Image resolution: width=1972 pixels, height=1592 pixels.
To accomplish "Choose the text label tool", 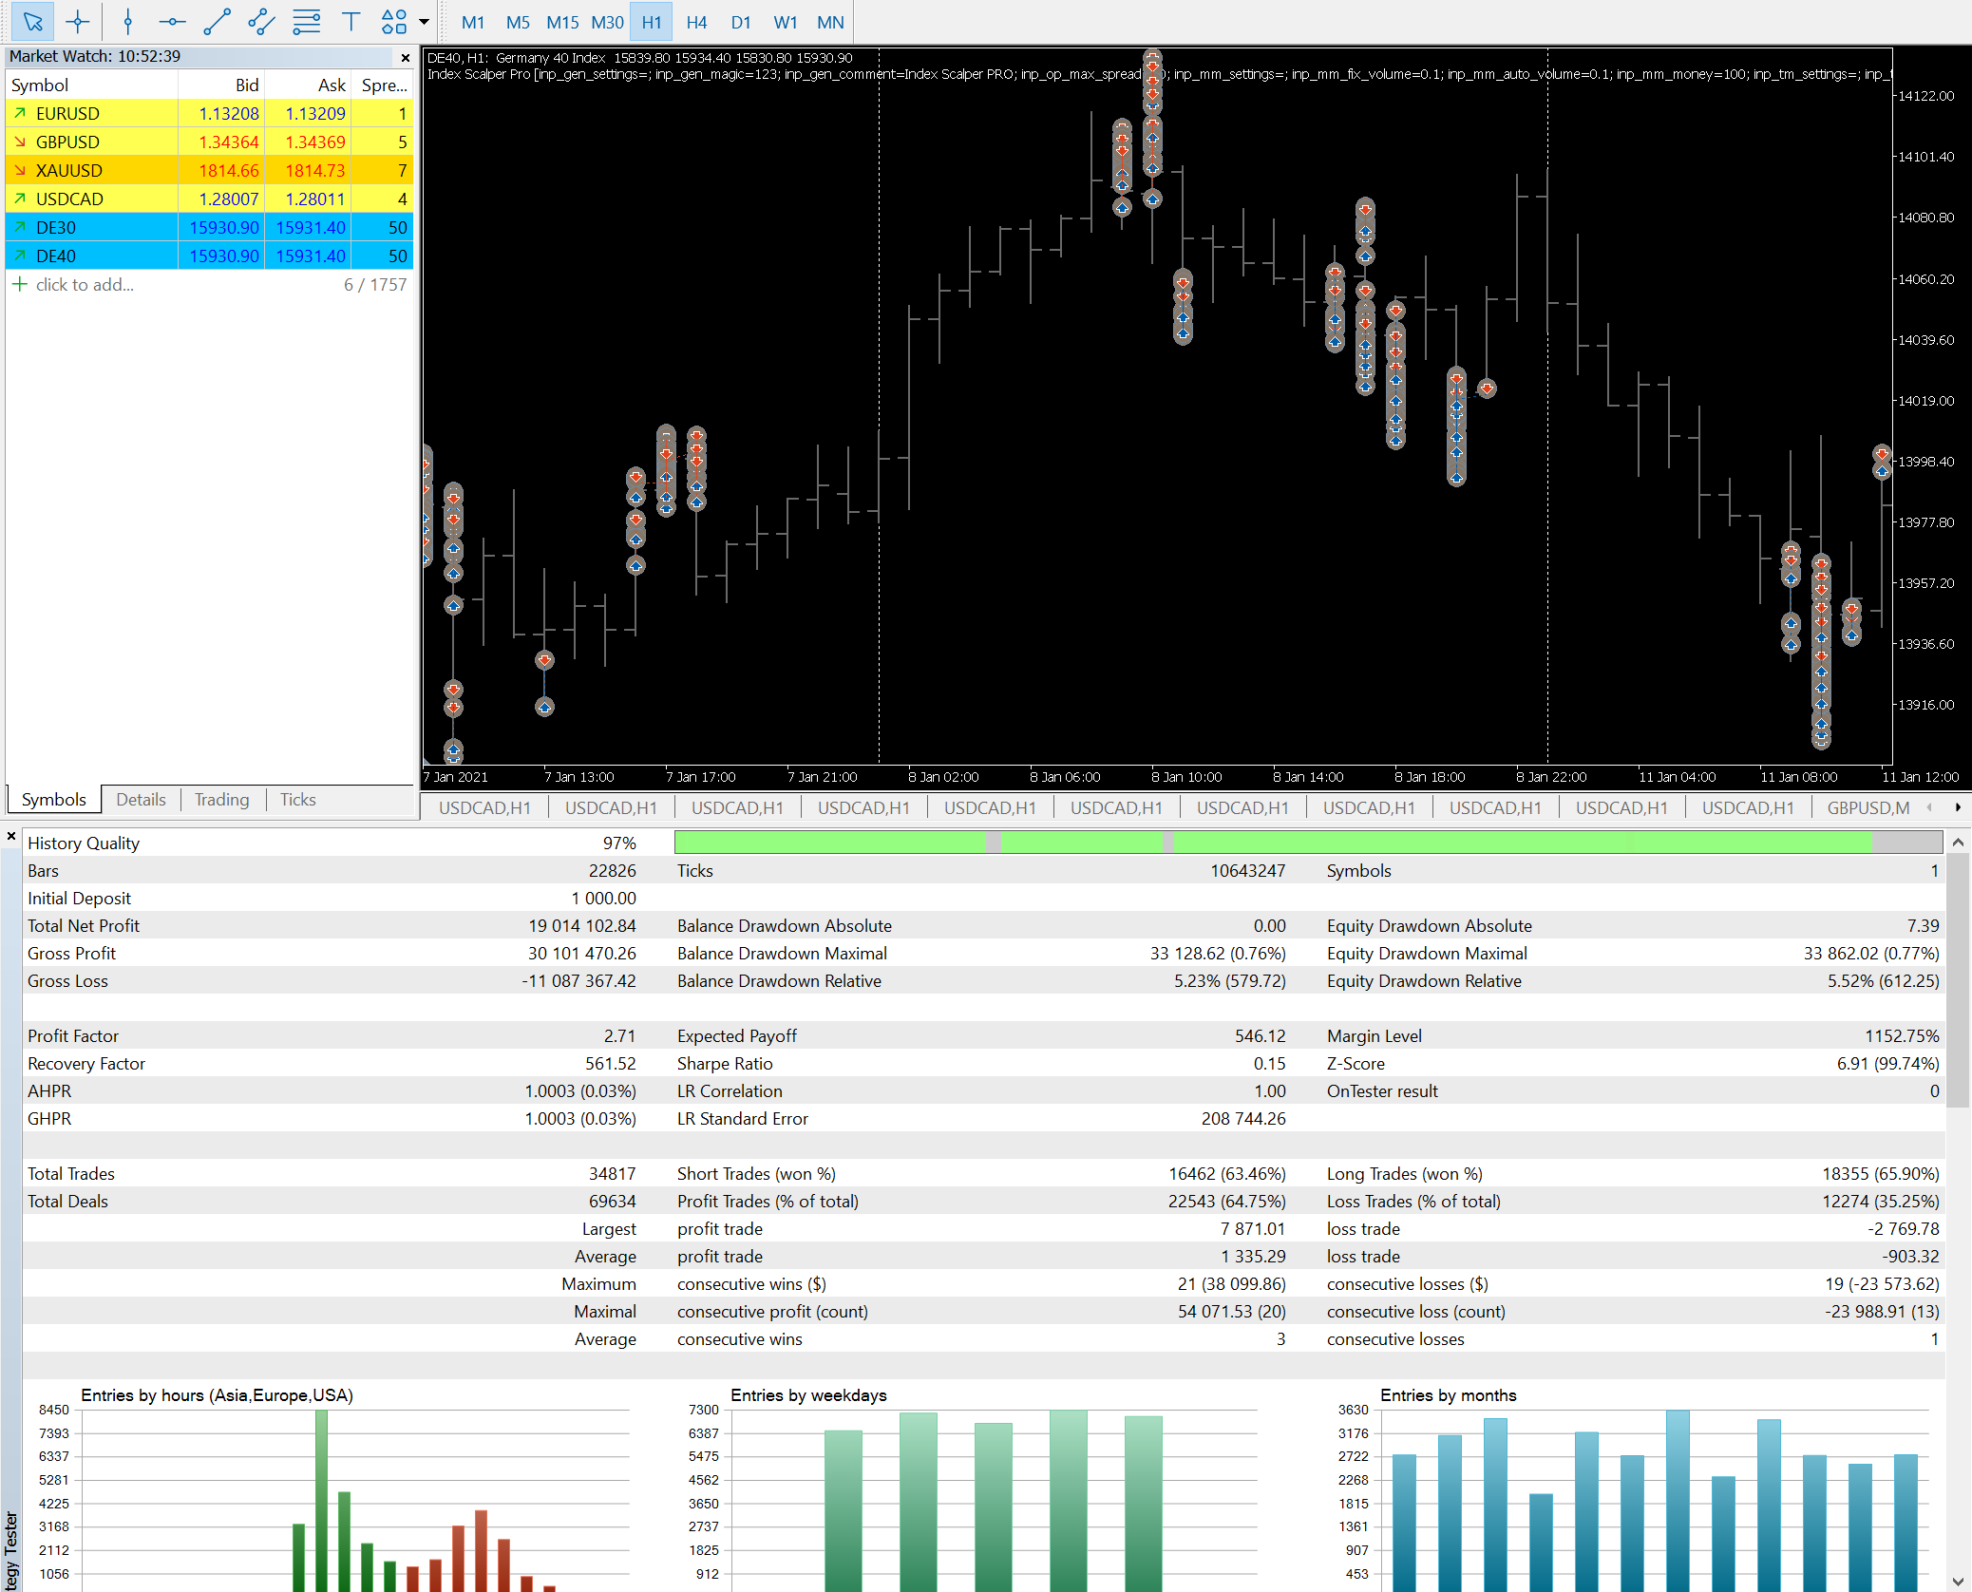I will coord(351,21).
